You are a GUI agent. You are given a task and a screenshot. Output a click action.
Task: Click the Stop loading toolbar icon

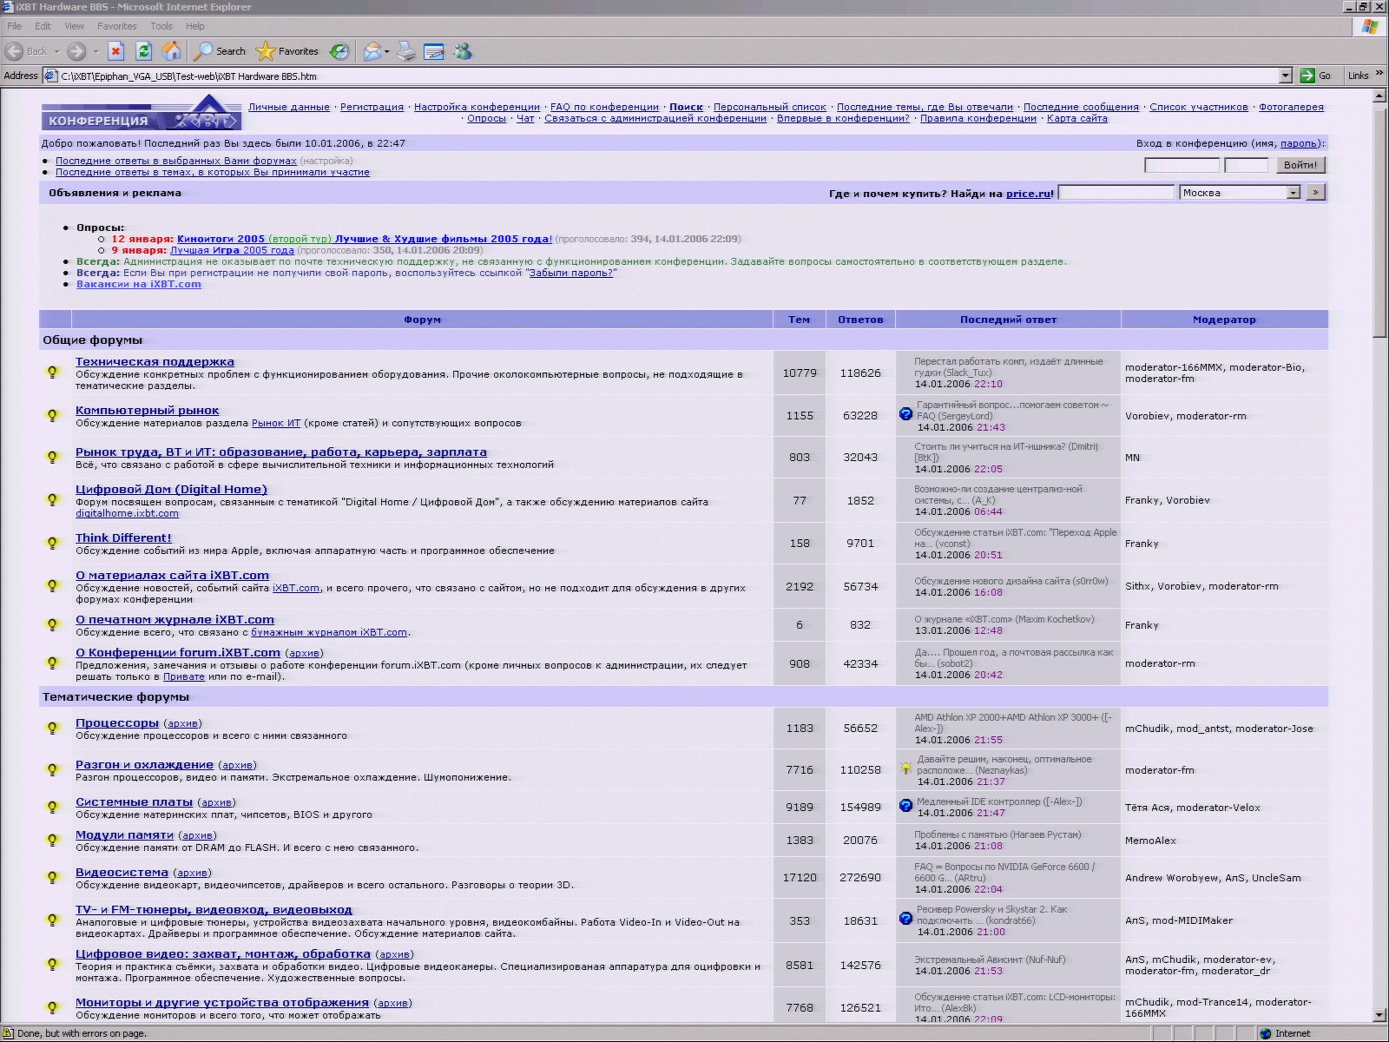(x=116, y=51)
